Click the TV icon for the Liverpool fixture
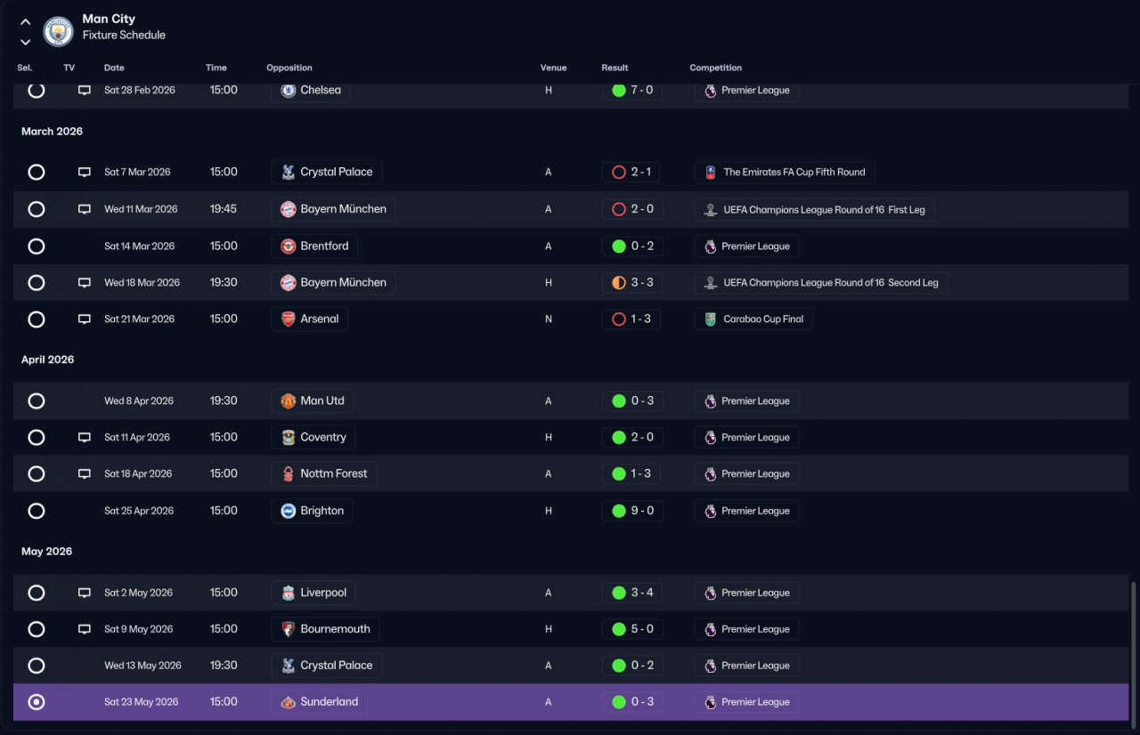Image resolution: width=1140 pixels, height=735 pixels. (85, 593)
